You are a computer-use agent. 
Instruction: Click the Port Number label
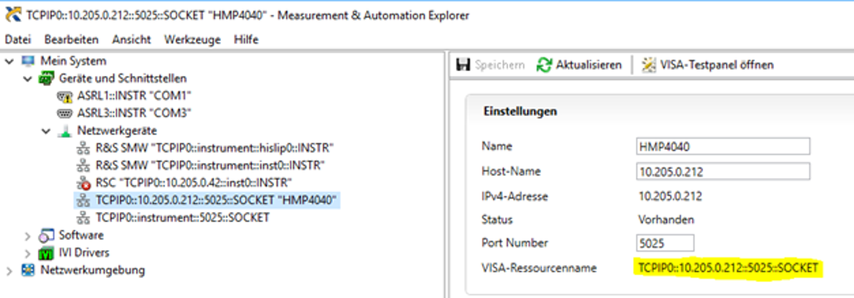(514, 243)
